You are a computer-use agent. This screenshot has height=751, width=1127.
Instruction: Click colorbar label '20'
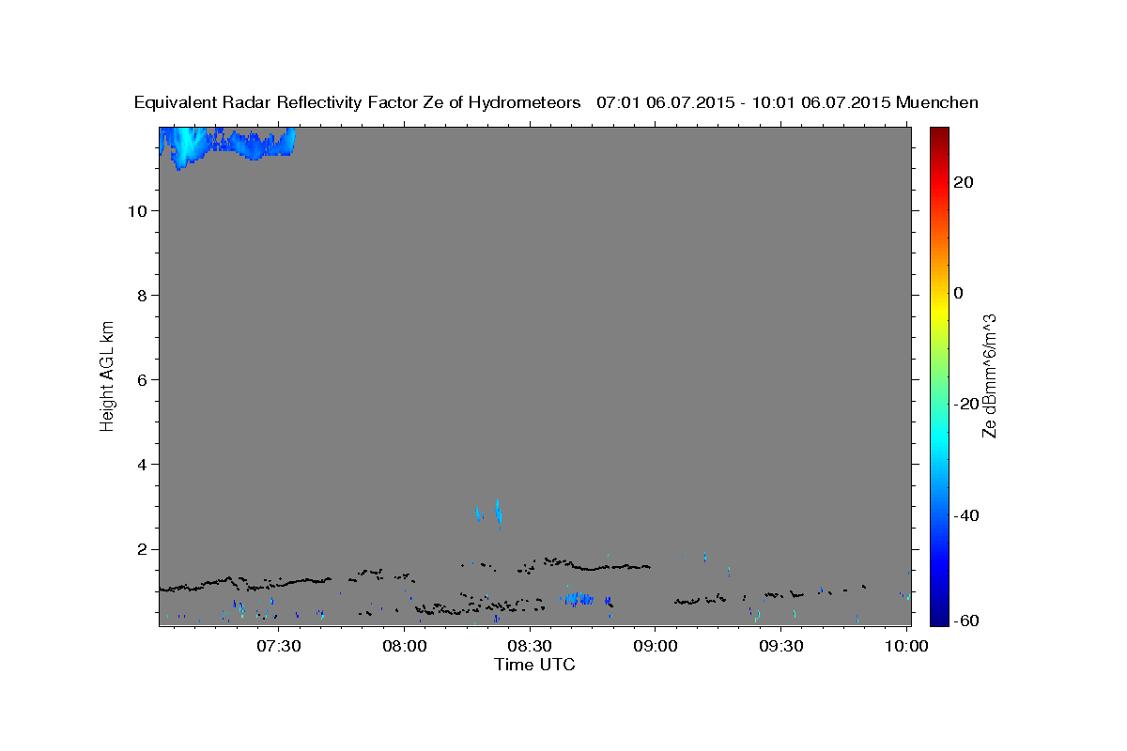coord(964,182)
